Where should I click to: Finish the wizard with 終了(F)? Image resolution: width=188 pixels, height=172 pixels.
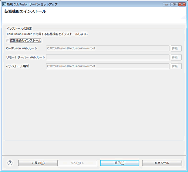[x=119, y=163]
